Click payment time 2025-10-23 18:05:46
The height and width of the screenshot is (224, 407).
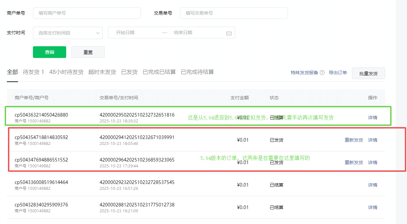pos(119,144)
